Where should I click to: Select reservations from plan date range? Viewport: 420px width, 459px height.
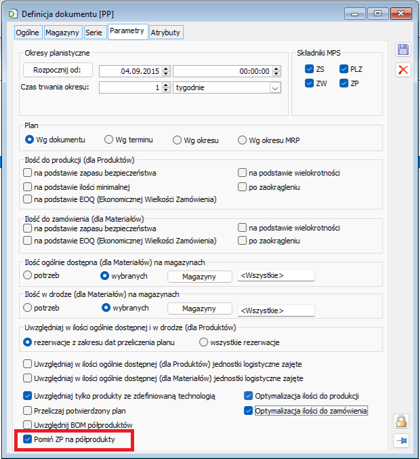(28, 342)
